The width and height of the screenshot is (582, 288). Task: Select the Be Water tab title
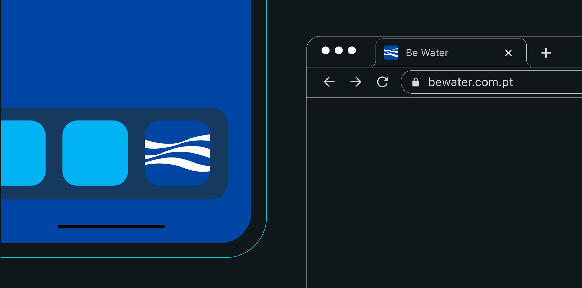point(427,53)
